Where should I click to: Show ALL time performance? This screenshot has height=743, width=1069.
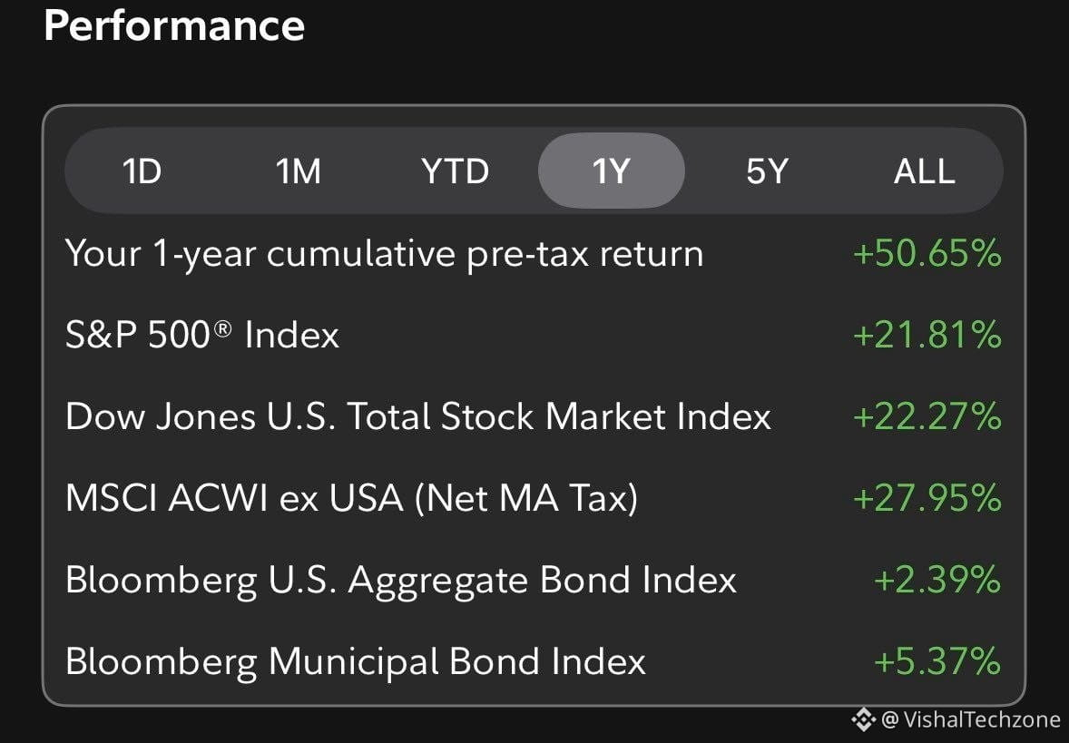click(925, 171)
